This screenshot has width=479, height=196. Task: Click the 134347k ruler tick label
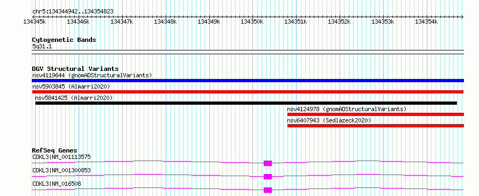click(122, 21)
